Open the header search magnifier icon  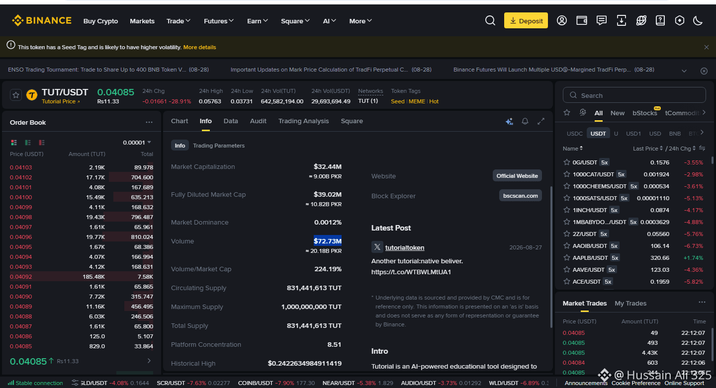point(490,20)
